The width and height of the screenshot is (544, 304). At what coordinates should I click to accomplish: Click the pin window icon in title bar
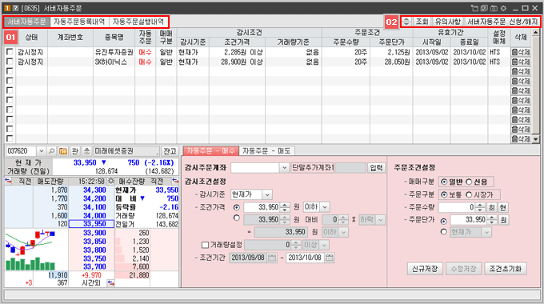coord(474,8)
